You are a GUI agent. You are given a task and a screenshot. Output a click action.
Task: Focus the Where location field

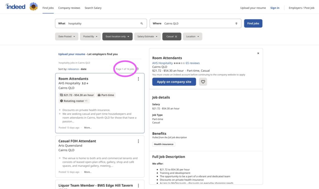(195, 23)
